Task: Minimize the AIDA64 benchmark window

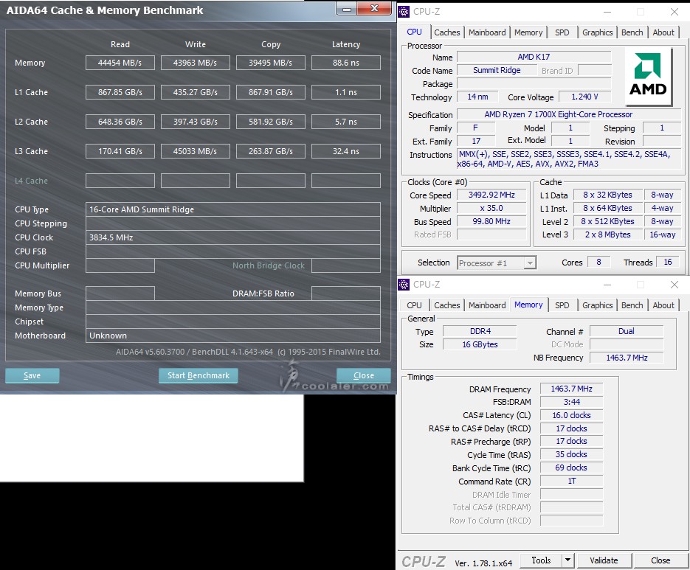Action: pyautogui.click(x=346, y=9)
